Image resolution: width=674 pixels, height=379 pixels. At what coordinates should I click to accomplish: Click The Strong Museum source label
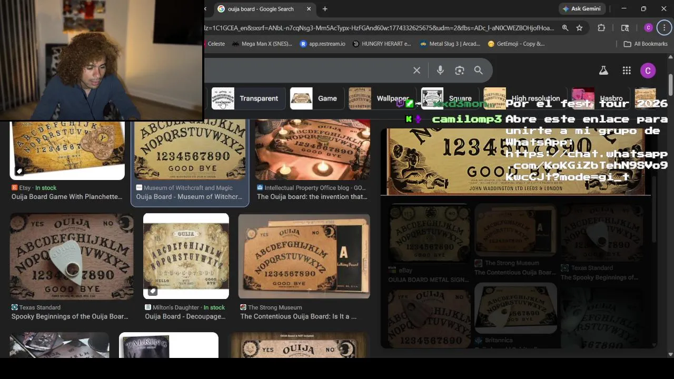point(275,307)
